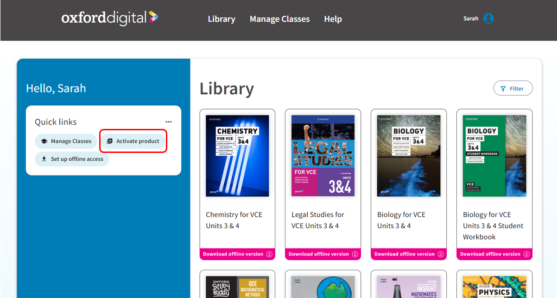The height and width of the screenshot is (298, 557).
Task: Click the Activate product quick link
Action: coord(133,141)
